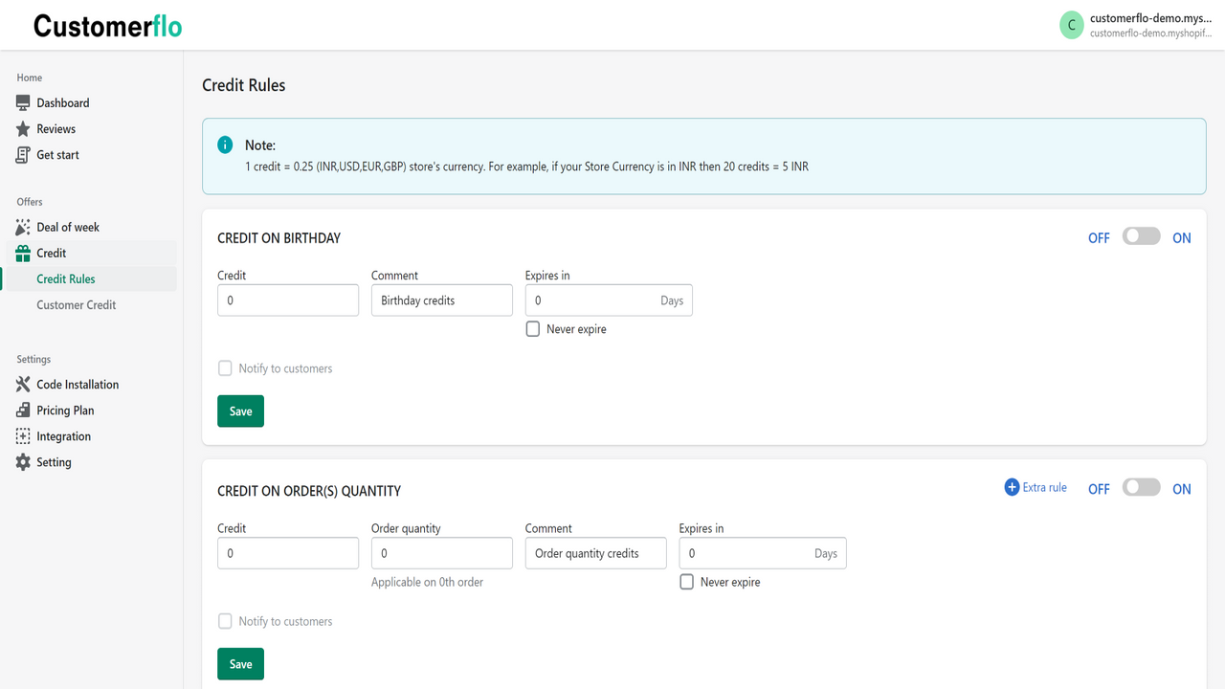Click the Extra rule link

(x=1044, y=487)
